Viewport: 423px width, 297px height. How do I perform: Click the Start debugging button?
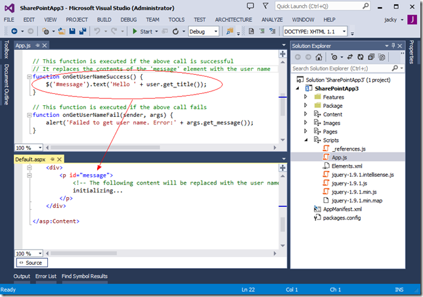143,32
